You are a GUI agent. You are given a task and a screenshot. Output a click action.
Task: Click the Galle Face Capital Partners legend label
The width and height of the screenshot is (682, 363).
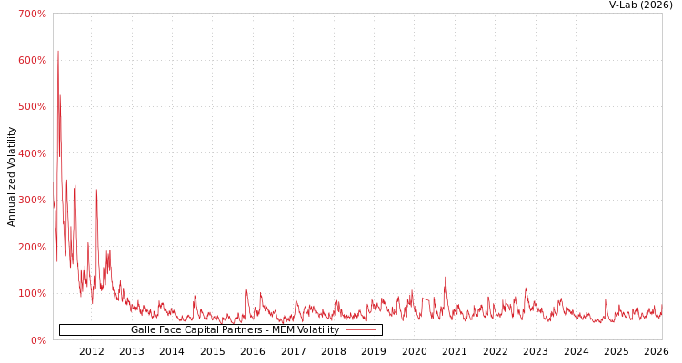(x=235, y=330)
